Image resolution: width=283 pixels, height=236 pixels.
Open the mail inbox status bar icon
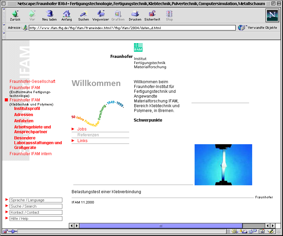(x=243, y=231)
